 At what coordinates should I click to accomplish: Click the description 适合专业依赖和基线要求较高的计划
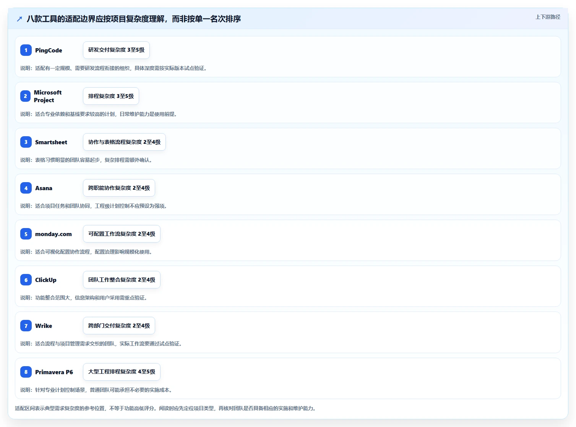click(99, 114)
